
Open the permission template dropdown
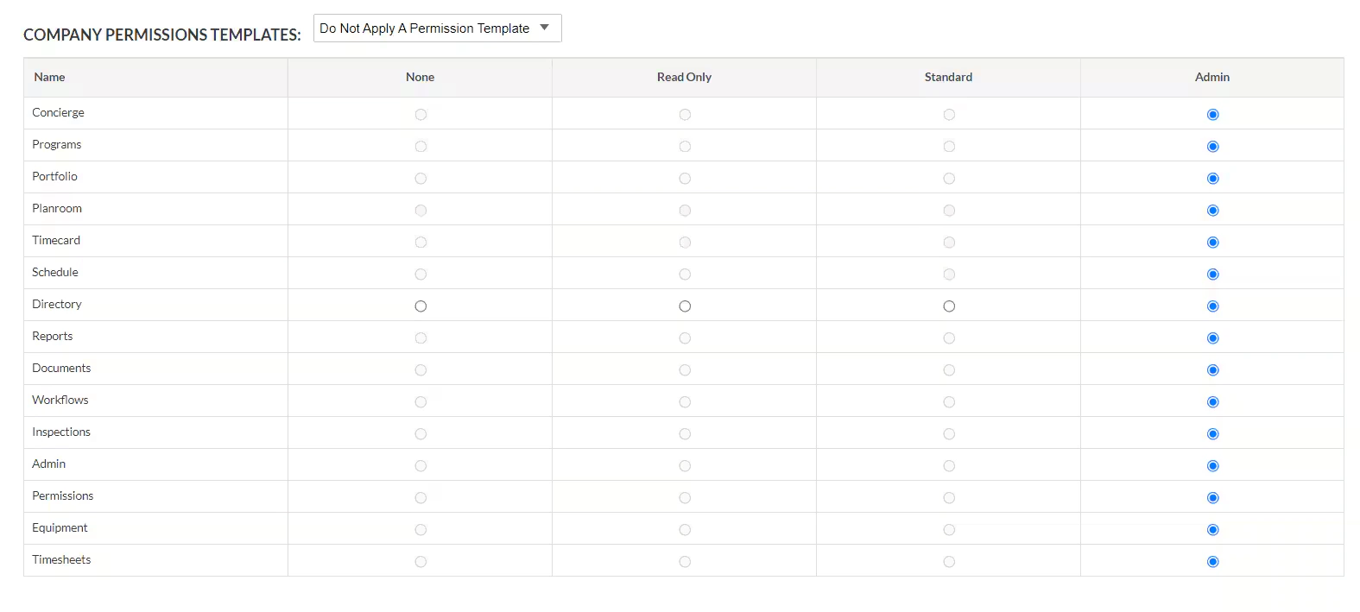(x=436, y=28)
